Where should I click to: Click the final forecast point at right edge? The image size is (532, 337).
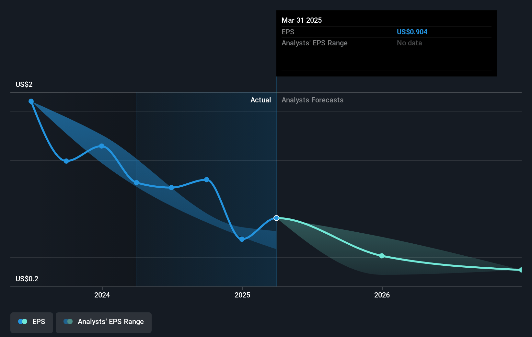tap(521, 270)
